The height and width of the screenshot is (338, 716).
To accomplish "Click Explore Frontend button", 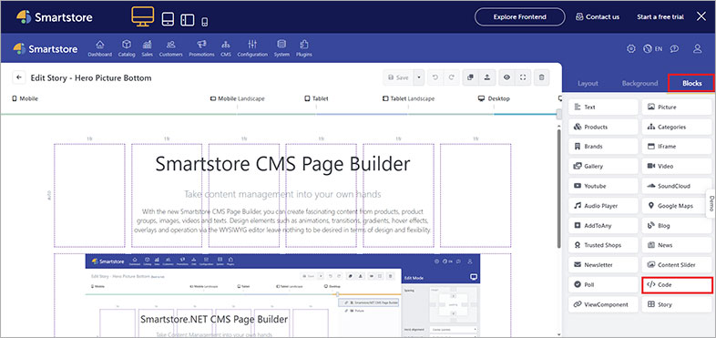I will (519, 17).
